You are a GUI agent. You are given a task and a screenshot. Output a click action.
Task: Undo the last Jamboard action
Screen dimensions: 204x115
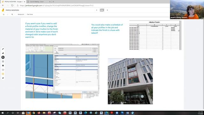[x=4, y=14]
